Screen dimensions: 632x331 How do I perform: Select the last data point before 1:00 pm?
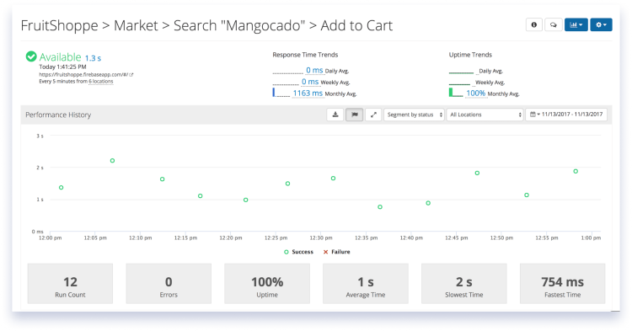point(576,172)
